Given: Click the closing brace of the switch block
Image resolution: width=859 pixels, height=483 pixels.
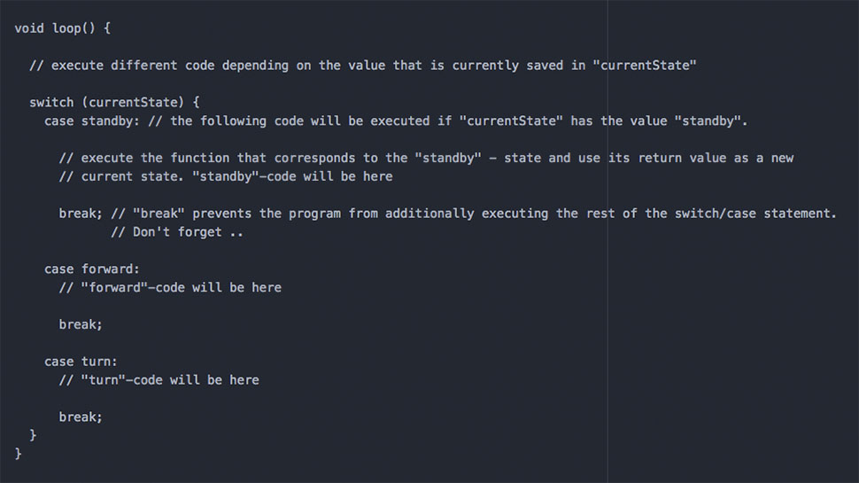Looking at the screenshot, I should [34, 435].
